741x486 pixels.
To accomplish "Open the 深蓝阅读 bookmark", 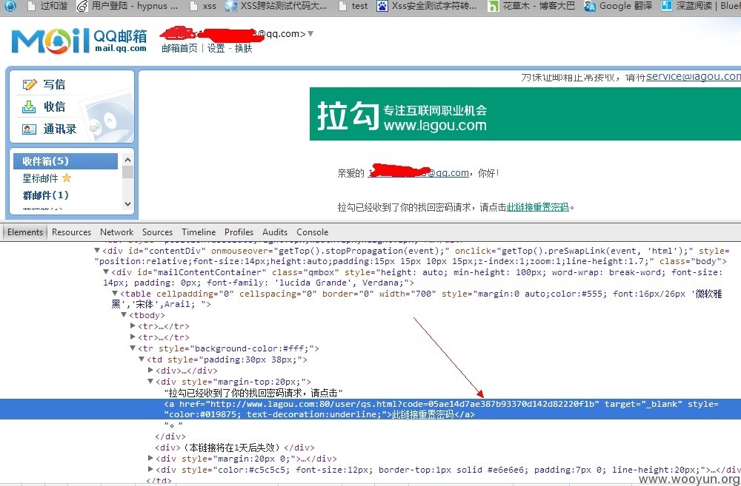I will [x=700, y=6].
